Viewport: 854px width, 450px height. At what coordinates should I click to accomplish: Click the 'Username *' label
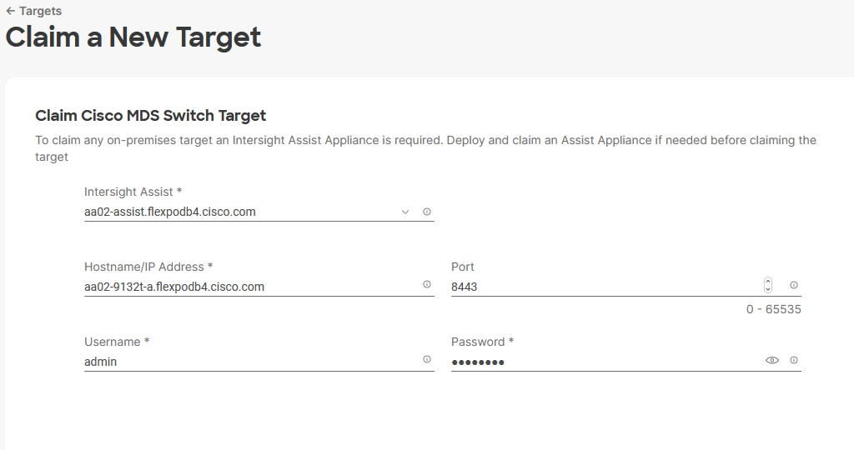(117, 342)
